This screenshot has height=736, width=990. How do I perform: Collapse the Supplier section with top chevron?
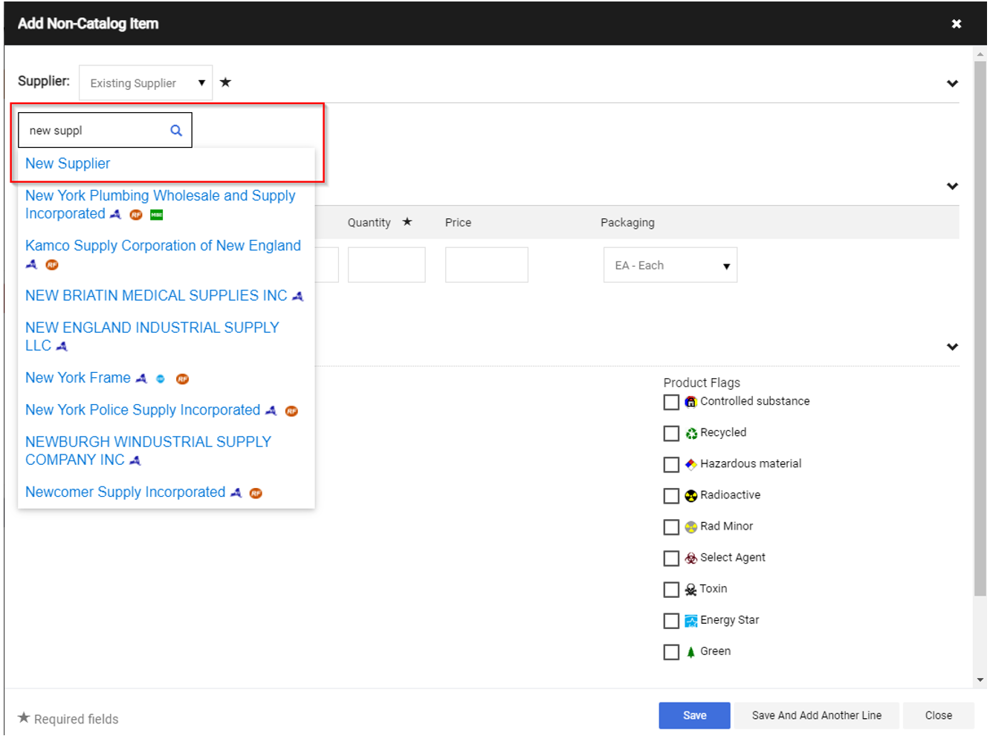point(952,83)
